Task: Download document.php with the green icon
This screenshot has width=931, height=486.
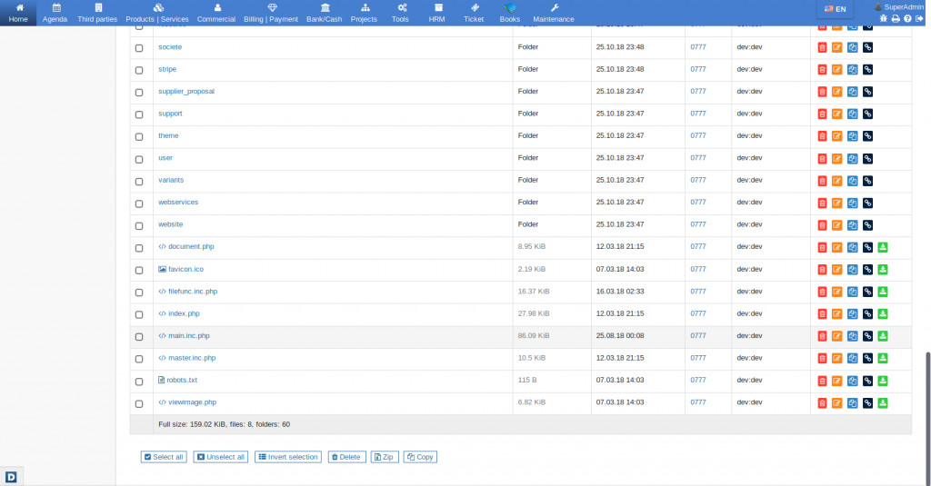Action: (882, 247)
